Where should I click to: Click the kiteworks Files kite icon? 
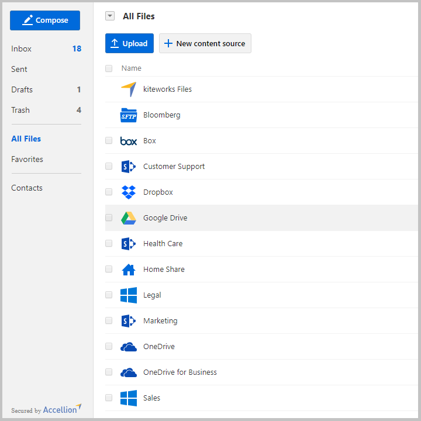tap(129, 89)
